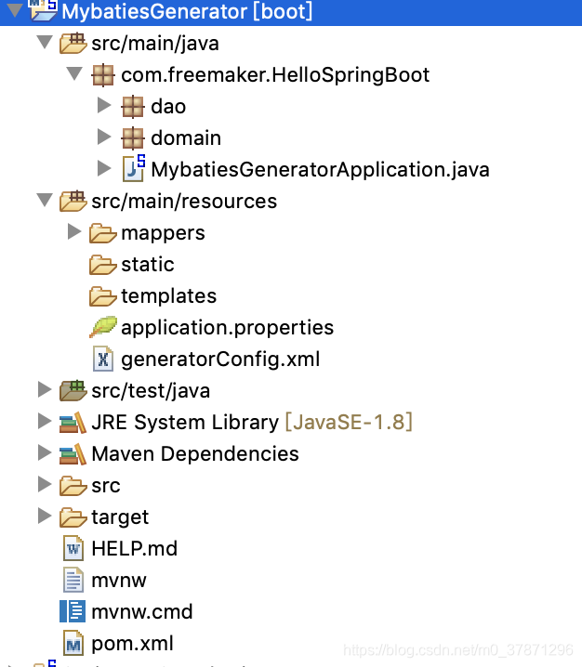Expand the mappers folder arrow
Image resolution: width=582 pixels, height=667 pixels.
click(74, 231)
